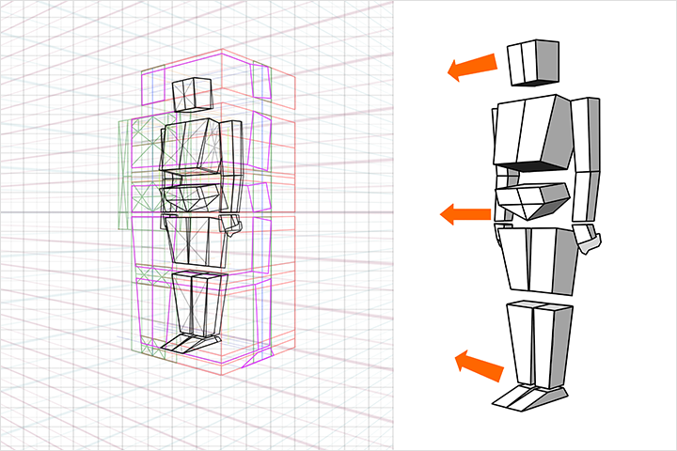677x451 pixels.
Task: Click the wireframe figure's head in perspective grid
Action: tap(193, 95)
